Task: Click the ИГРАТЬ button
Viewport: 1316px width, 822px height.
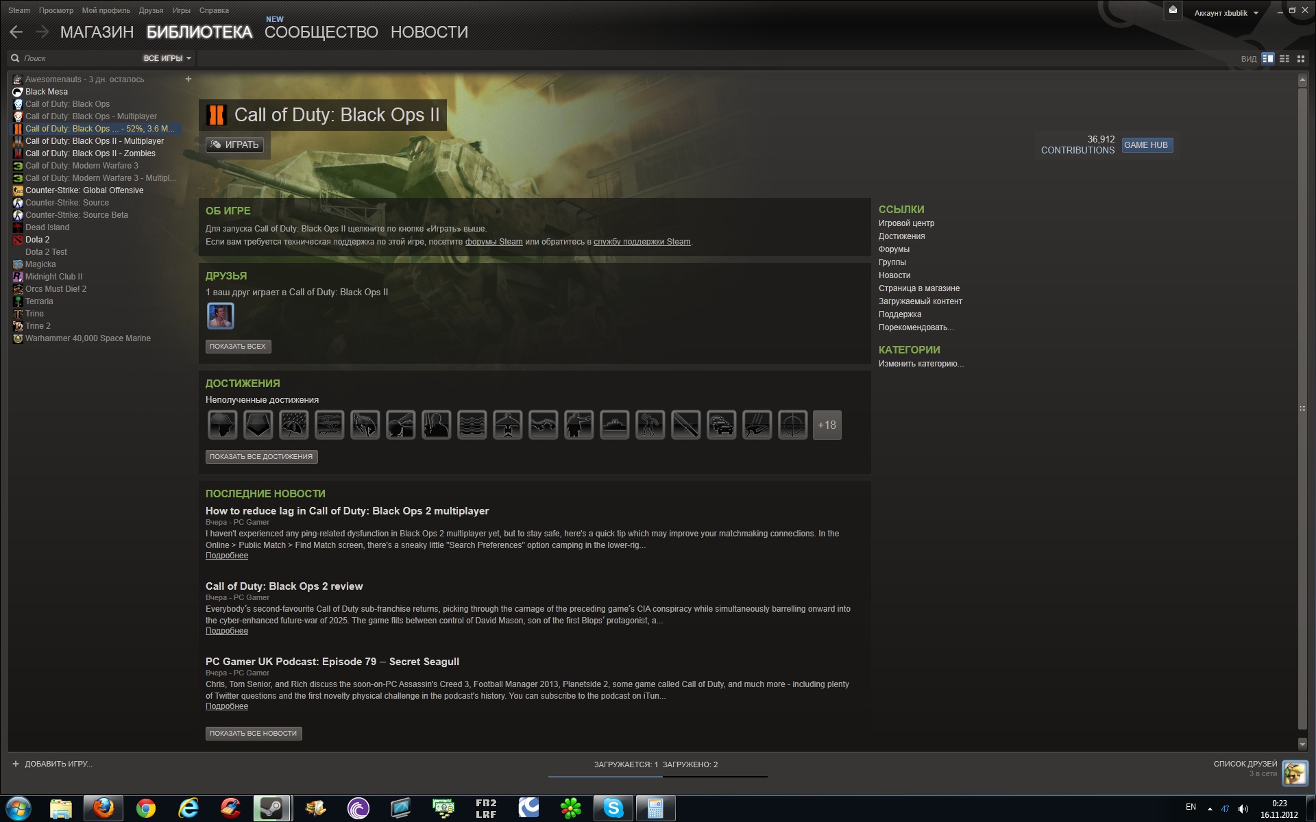Action: coord(234,145)
